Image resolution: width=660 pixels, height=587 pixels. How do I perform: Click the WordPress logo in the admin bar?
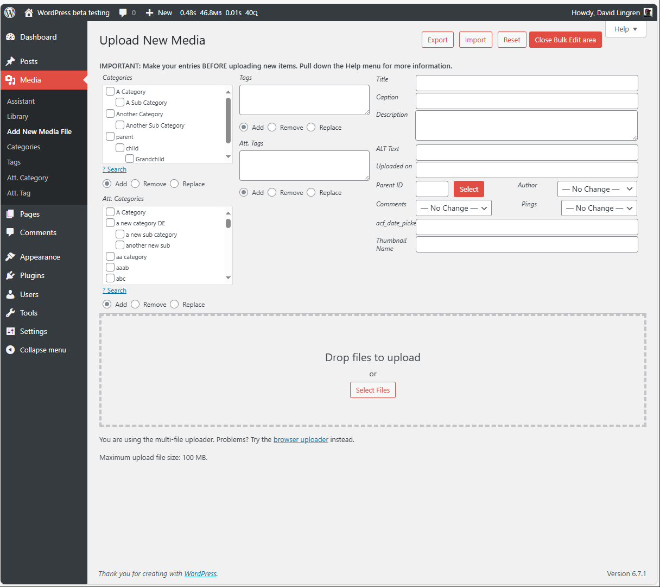tap(9, 12)
